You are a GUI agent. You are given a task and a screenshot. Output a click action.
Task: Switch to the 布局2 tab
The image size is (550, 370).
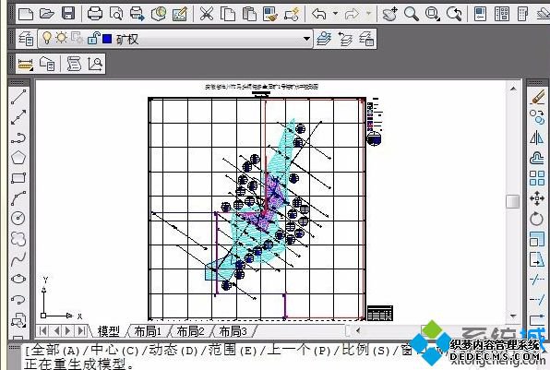pos(190,331)
